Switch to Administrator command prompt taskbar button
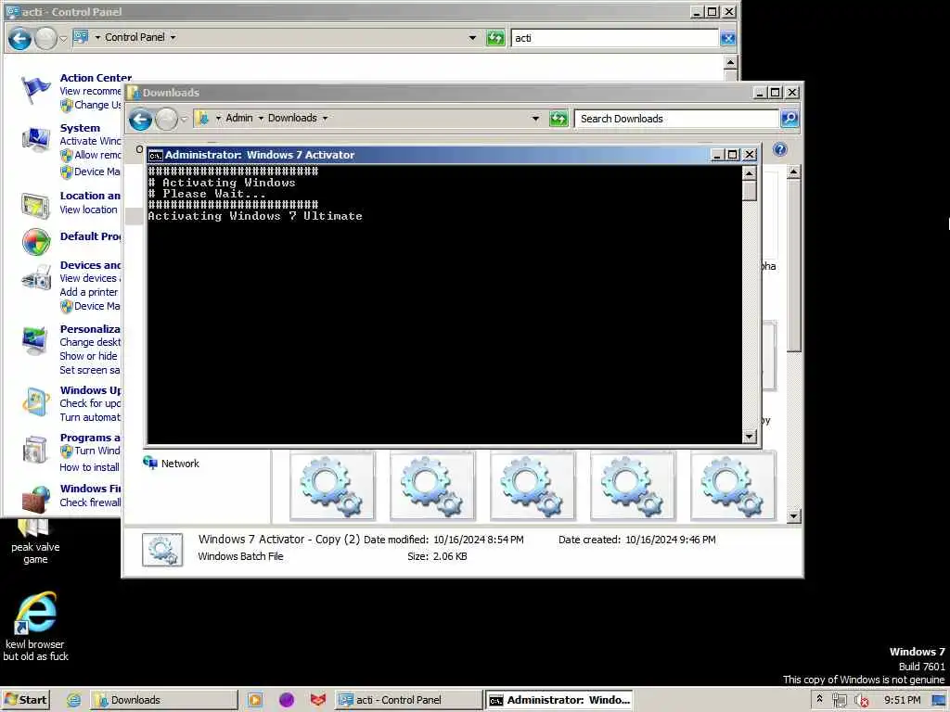 click(559, 700)
